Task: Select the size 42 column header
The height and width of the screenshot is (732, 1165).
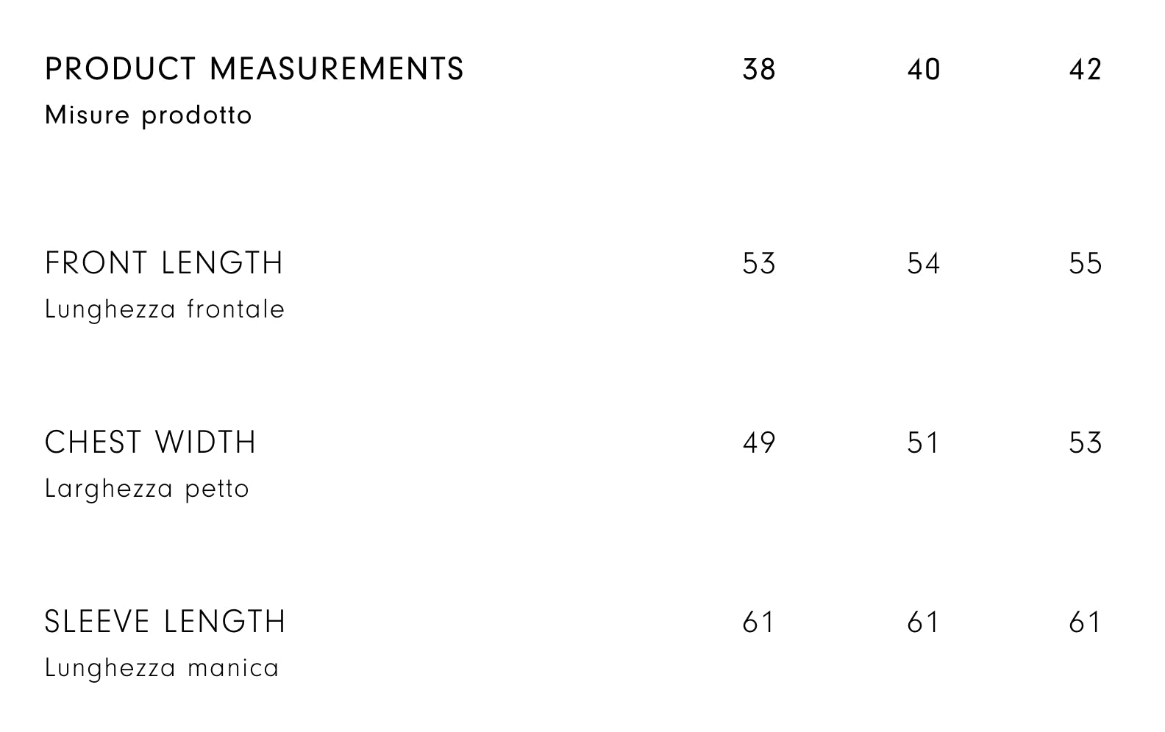Action: [1085, 70]
